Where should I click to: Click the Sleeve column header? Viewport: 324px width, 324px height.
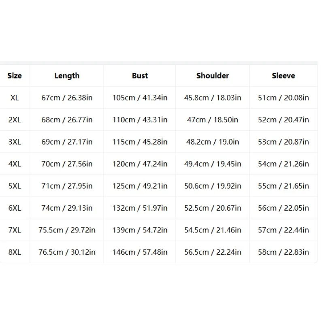coord(283,76)
